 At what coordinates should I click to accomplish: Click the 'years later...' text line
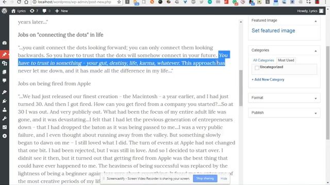pyautogui.click(x=33, y=22)
